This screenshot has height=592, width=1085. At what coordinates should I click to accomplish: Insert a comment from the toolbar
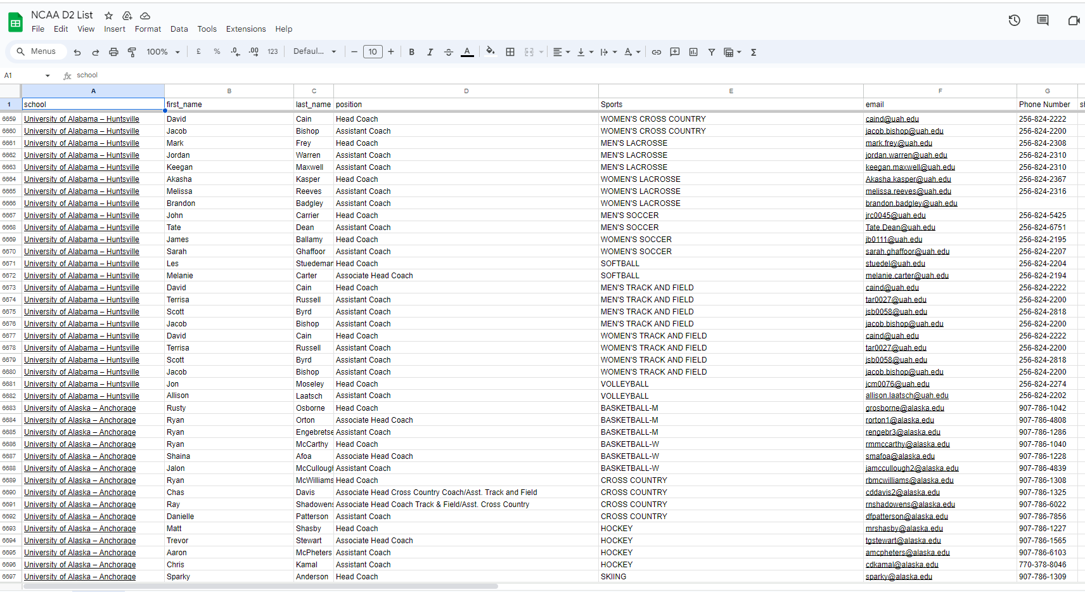pos(675,52)
